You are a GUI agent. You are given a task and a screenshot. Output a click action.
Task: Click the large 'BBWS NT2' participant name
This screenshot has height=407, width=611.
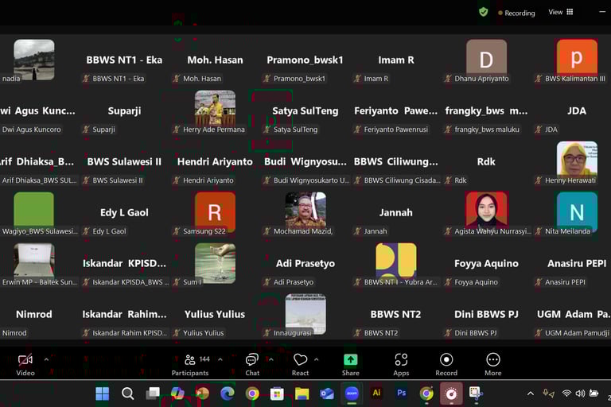(x=395, y=314)
